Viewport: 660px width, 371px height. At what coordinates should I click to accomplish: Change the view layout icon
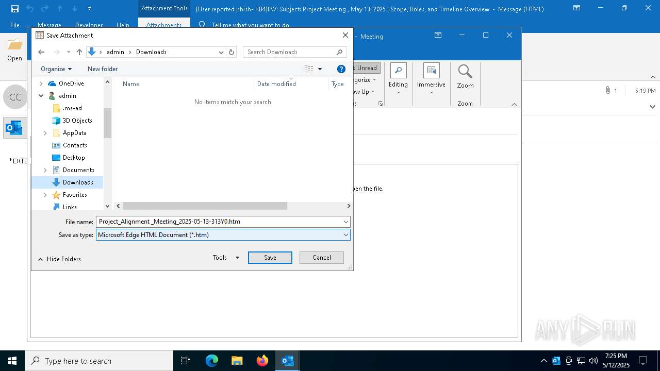309,69
